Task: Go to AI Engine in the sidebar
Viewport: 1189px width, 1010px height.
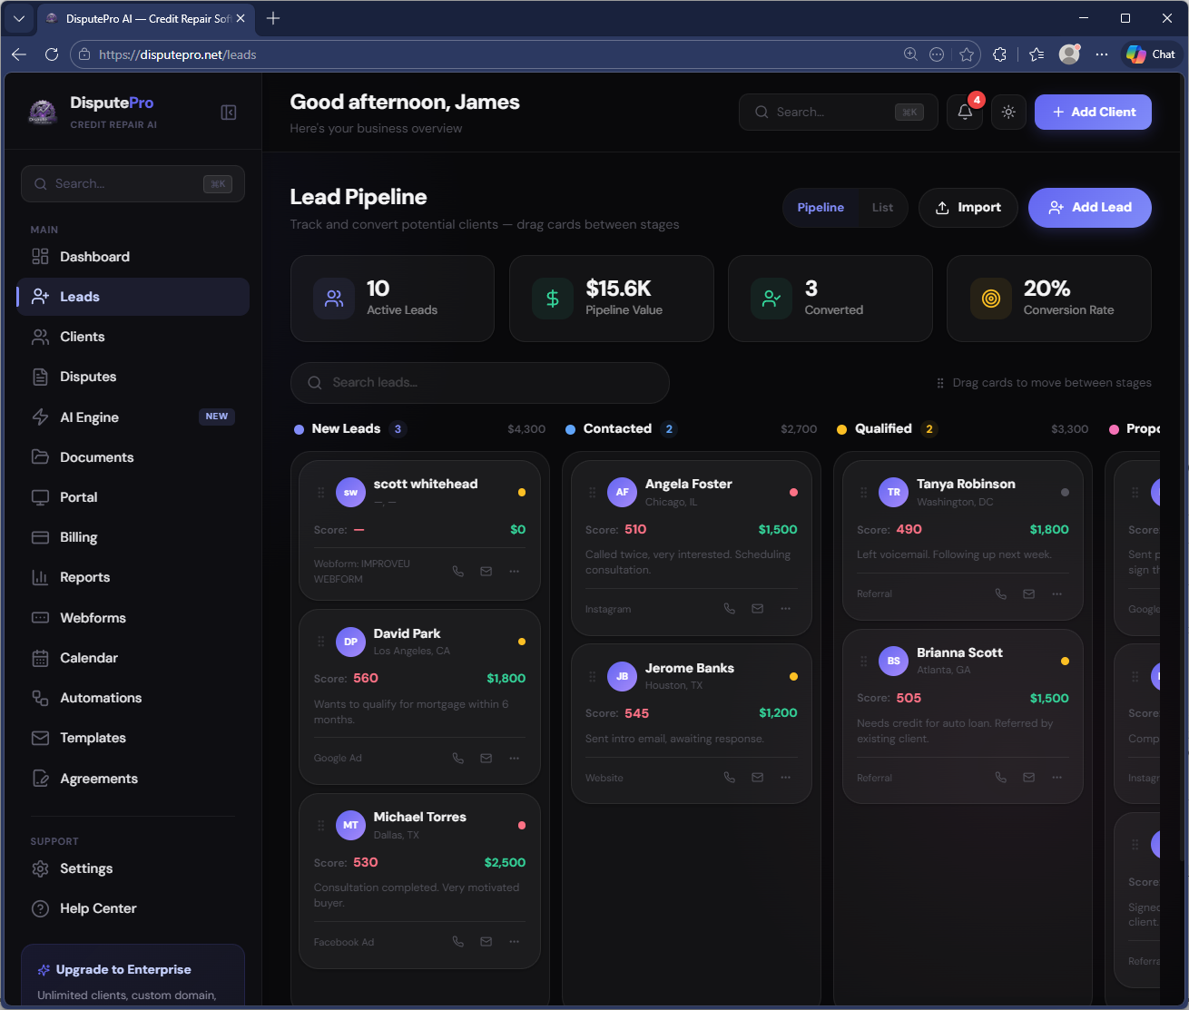Action: coord(89,417)
